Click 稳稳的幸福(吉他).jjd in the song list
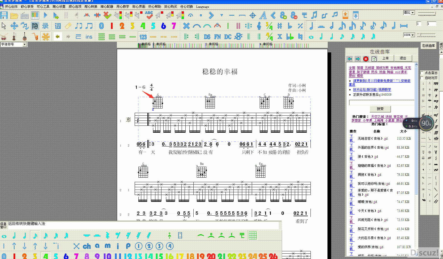The width and height of the screenshot is (443, 259). click(x=374, y=166)
